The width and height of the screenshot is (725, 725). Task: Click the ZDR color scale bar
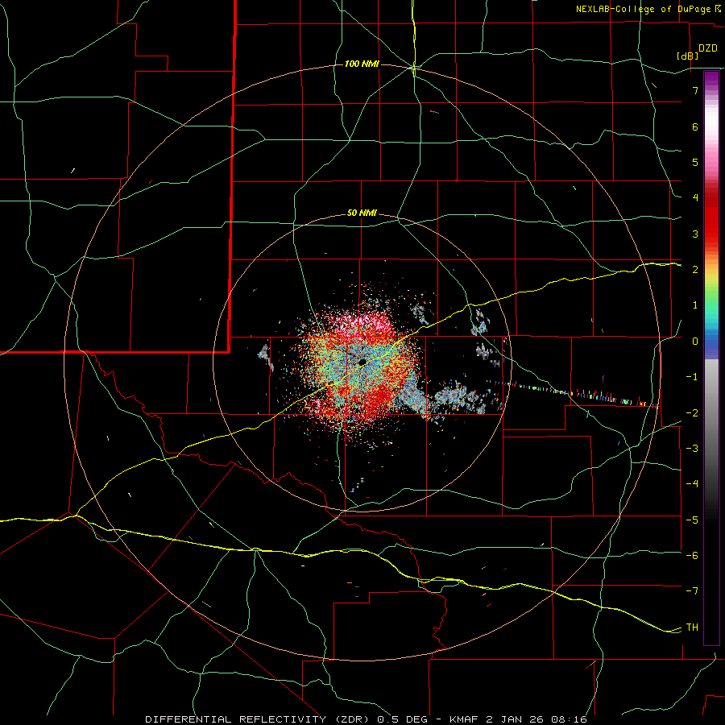coord(711,358)
